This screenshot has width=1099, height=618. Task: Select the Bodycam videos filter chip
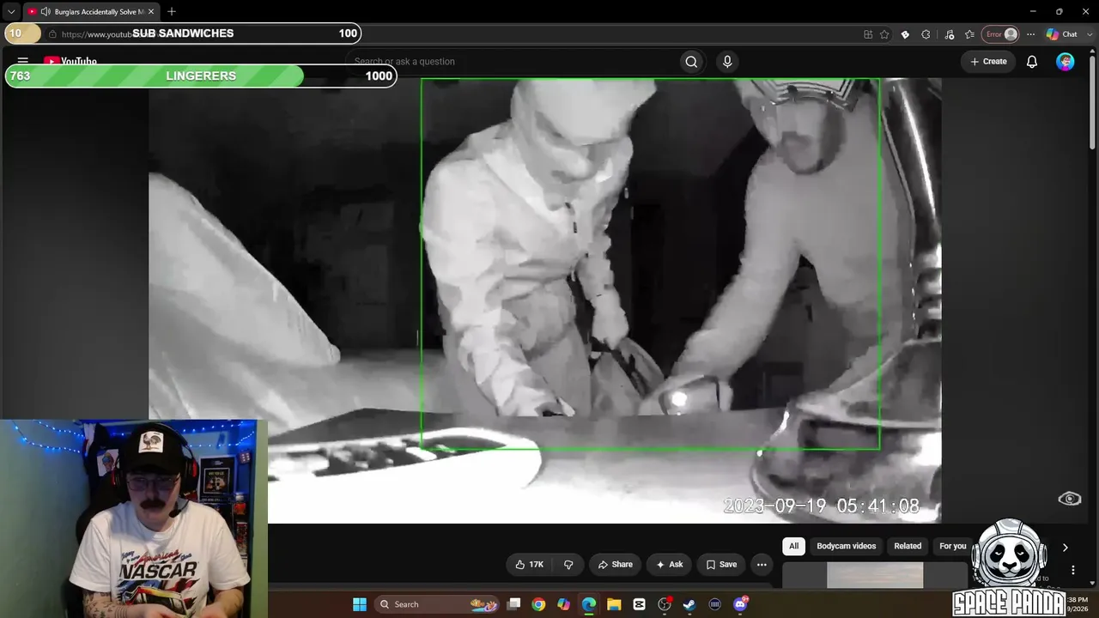click(x=847, y=546)
